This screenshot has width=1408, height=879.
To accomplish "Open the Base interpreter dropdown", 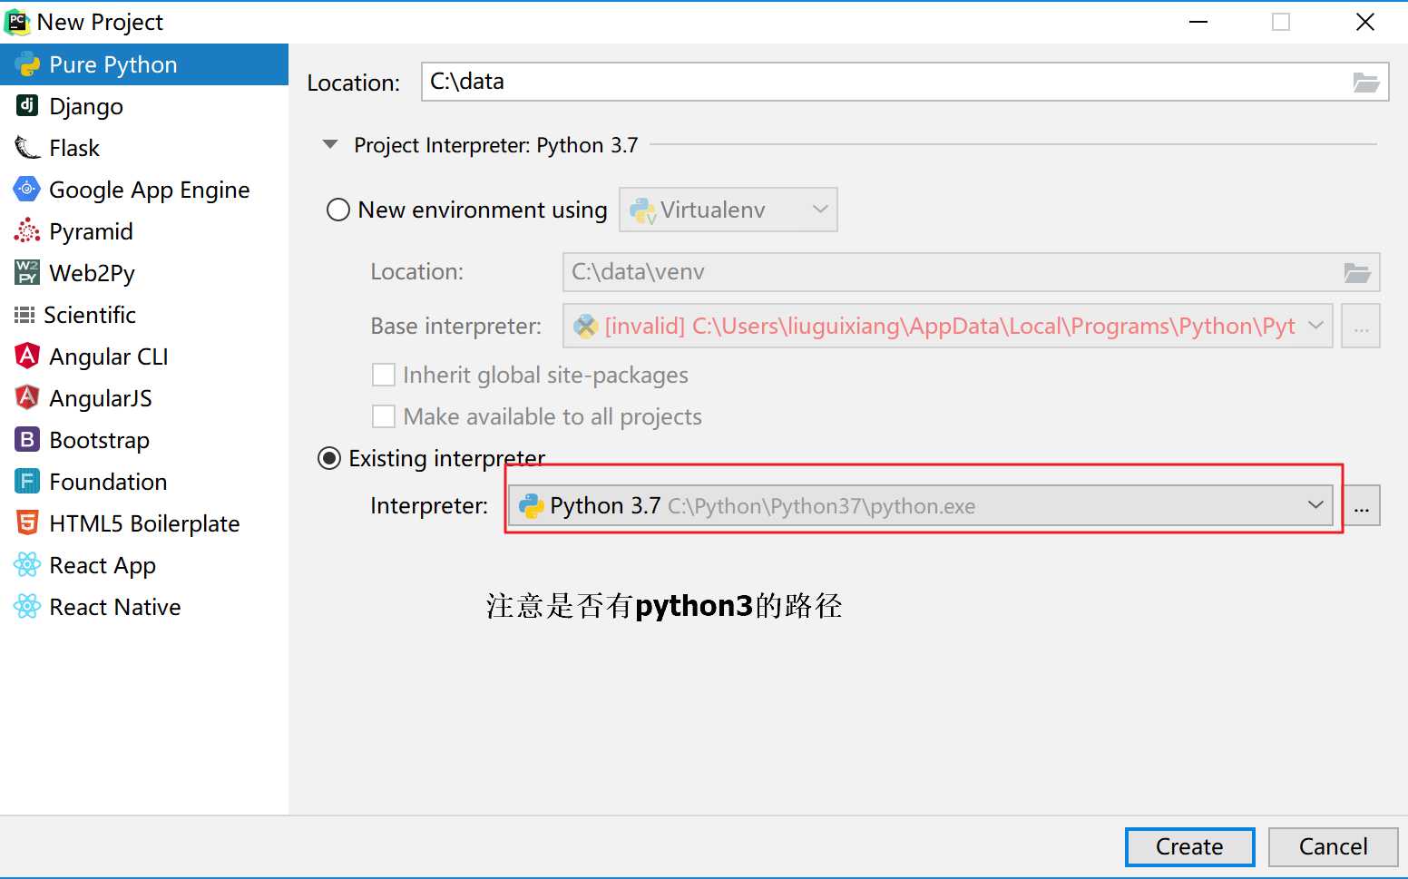I will pyautogui.click(x=947, y=326).
